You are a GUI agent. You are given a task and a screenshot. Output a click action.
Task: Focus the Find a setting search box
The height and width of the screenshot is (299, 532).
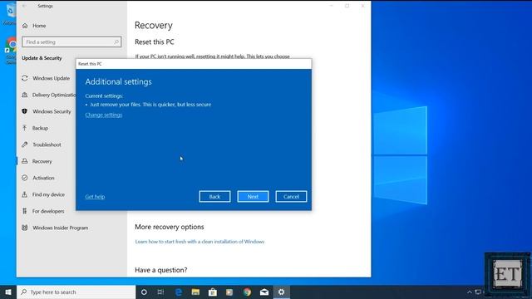71,42
